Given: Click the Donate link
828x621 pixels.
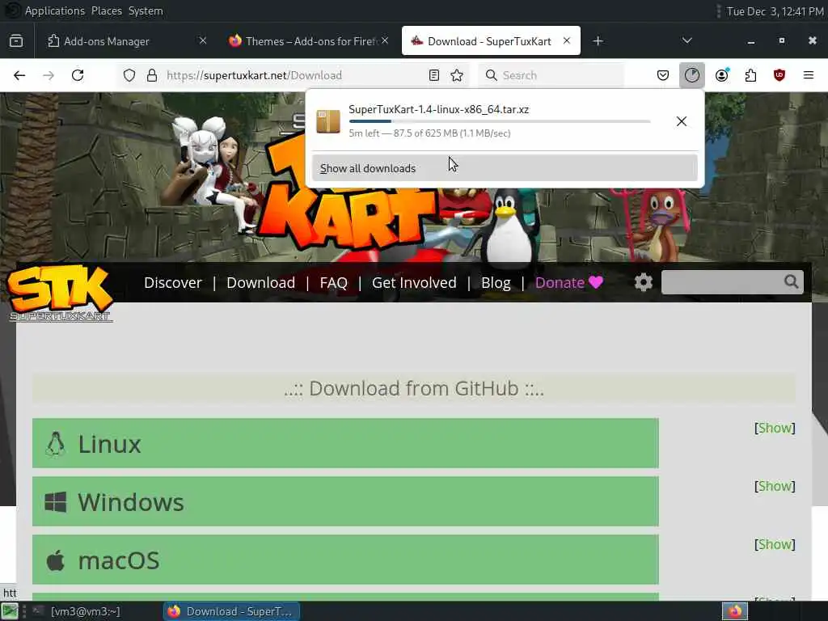Looking at the screenshot, I should [568, 282].
